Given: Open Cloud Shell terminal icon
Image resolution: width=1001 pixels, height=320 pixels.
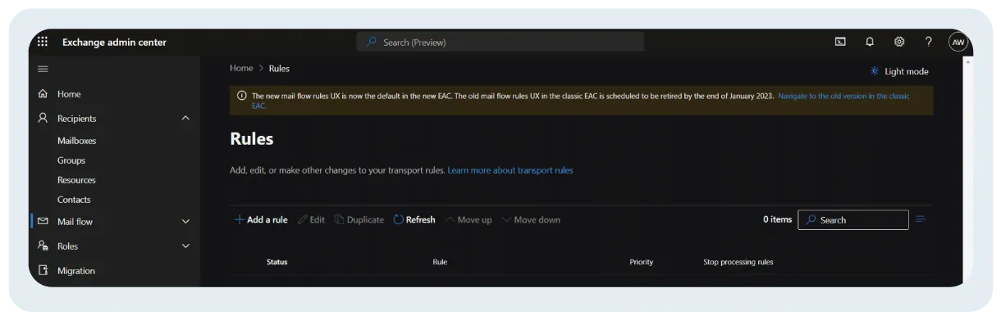Looking at the screenshot, I should coord(840,43).
